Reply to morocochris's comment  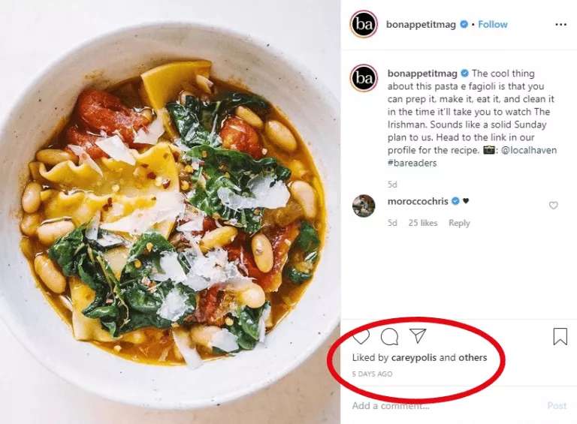pos(459,223)
